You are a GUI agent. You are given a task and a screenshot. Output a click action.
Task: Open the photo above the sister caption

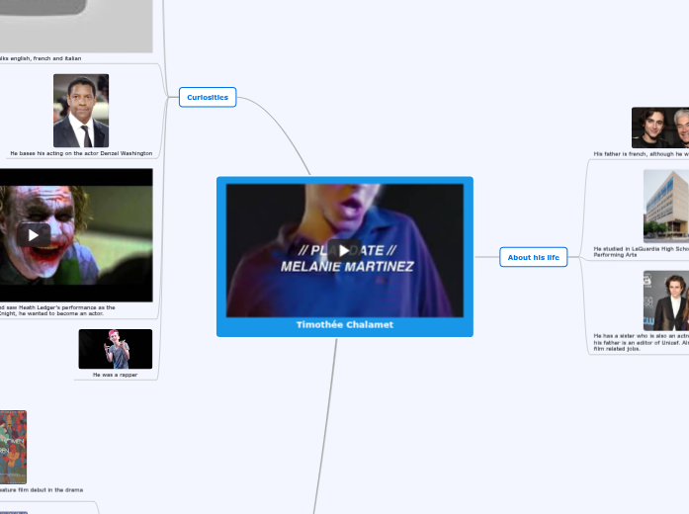(665, 300)
